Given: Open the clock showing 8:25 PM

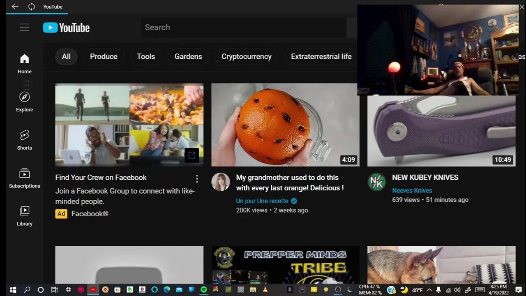Looking at the screenshot, I should [x=498, y=290].
